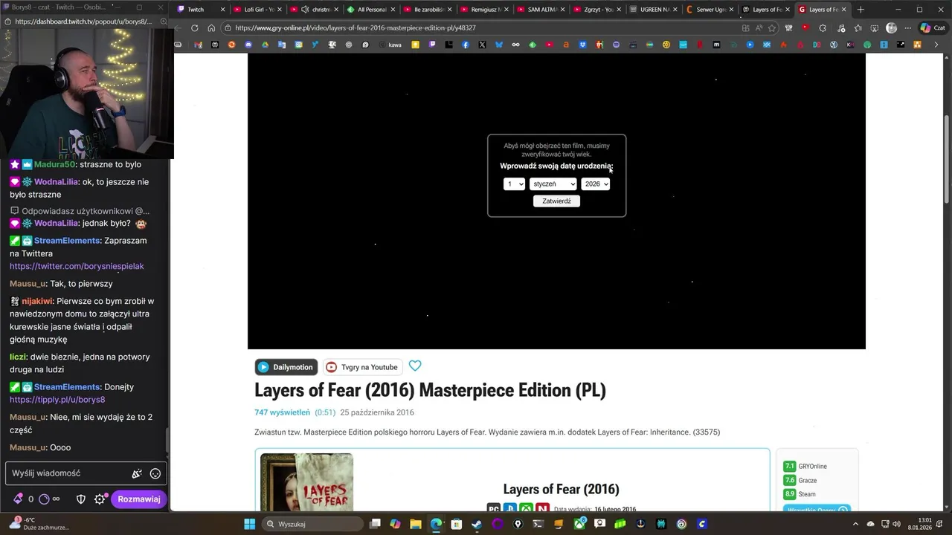952x535 pixels.
Task: Open the SAM ALTMAN browser tab
Action: [541, 10]
